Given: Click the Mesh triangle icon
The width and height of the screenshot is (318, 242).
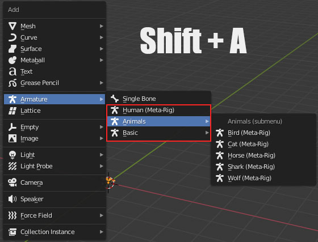Looking at the screenshot, I should point(12,26).
